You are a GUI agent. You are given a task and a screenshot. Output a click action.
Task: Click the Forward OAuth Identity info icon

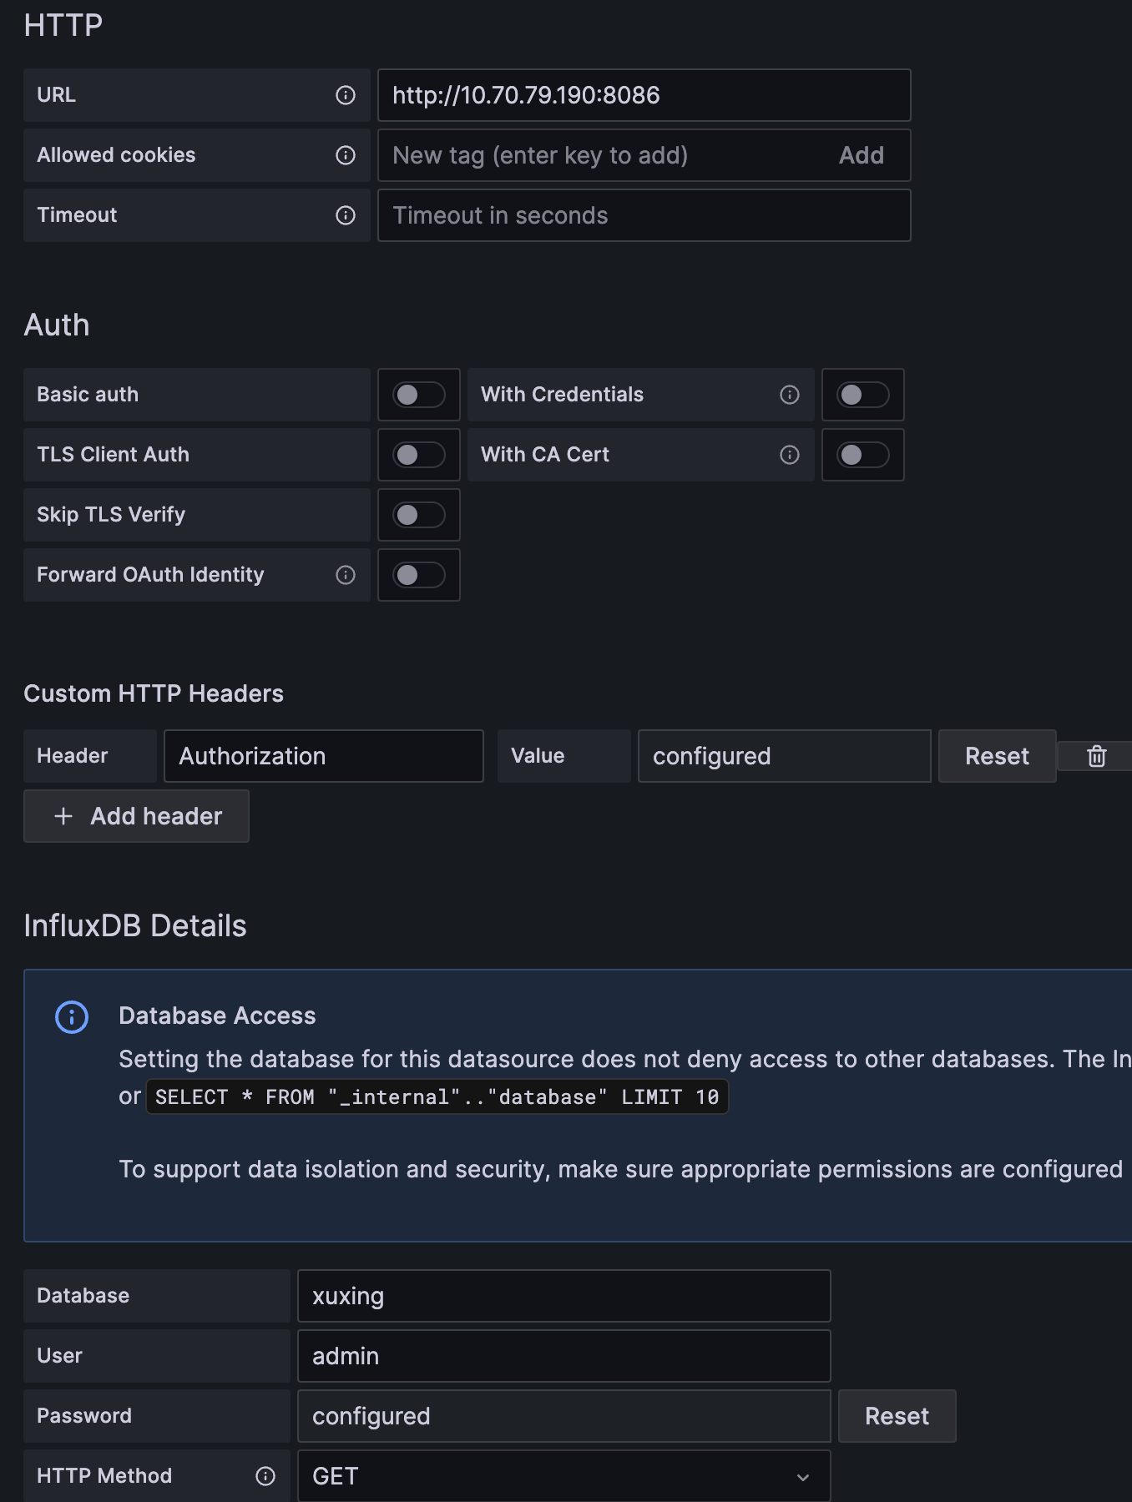pyautogui.click(x=346, y=575)
